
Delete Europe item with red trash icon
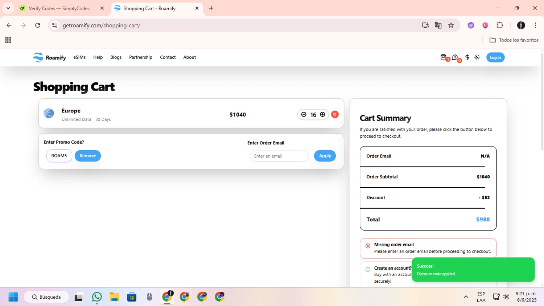(x=335, y=114)
